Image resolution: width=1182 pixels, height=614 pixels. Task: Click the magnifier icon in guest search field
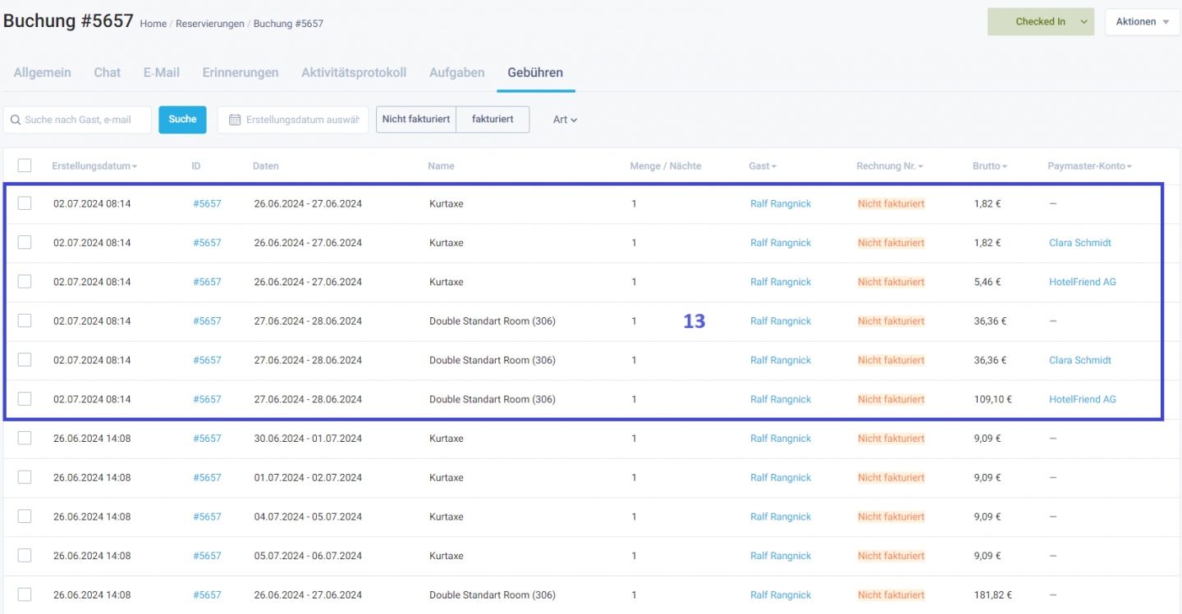pos(15,120)
